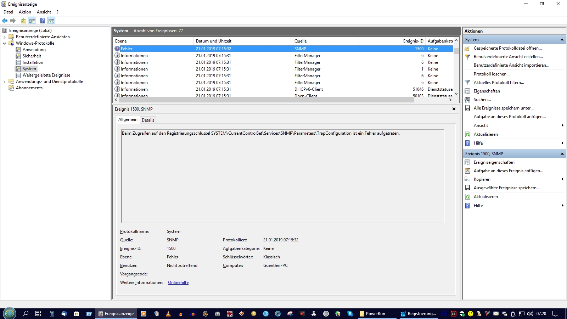Click the blue Back arrow in toolbar
Image resolution: width=567 pixels, height=319 pixels.
point(5,21)
